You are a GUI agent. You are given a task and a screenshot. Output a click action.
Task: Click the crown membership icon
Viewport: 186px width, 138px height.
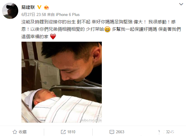[x=46, y=7]
